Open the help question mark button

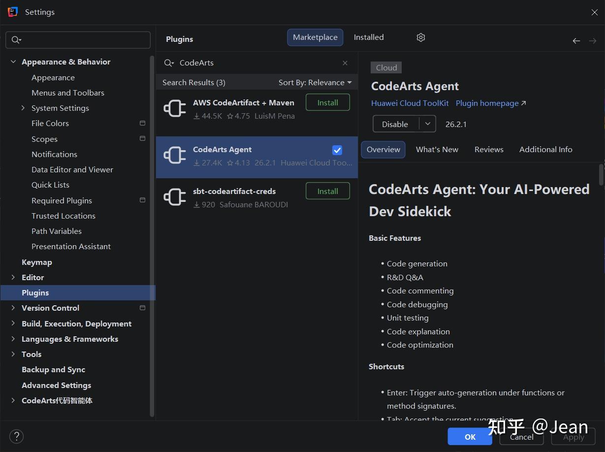pyautogui.click(x=16, y=436)
